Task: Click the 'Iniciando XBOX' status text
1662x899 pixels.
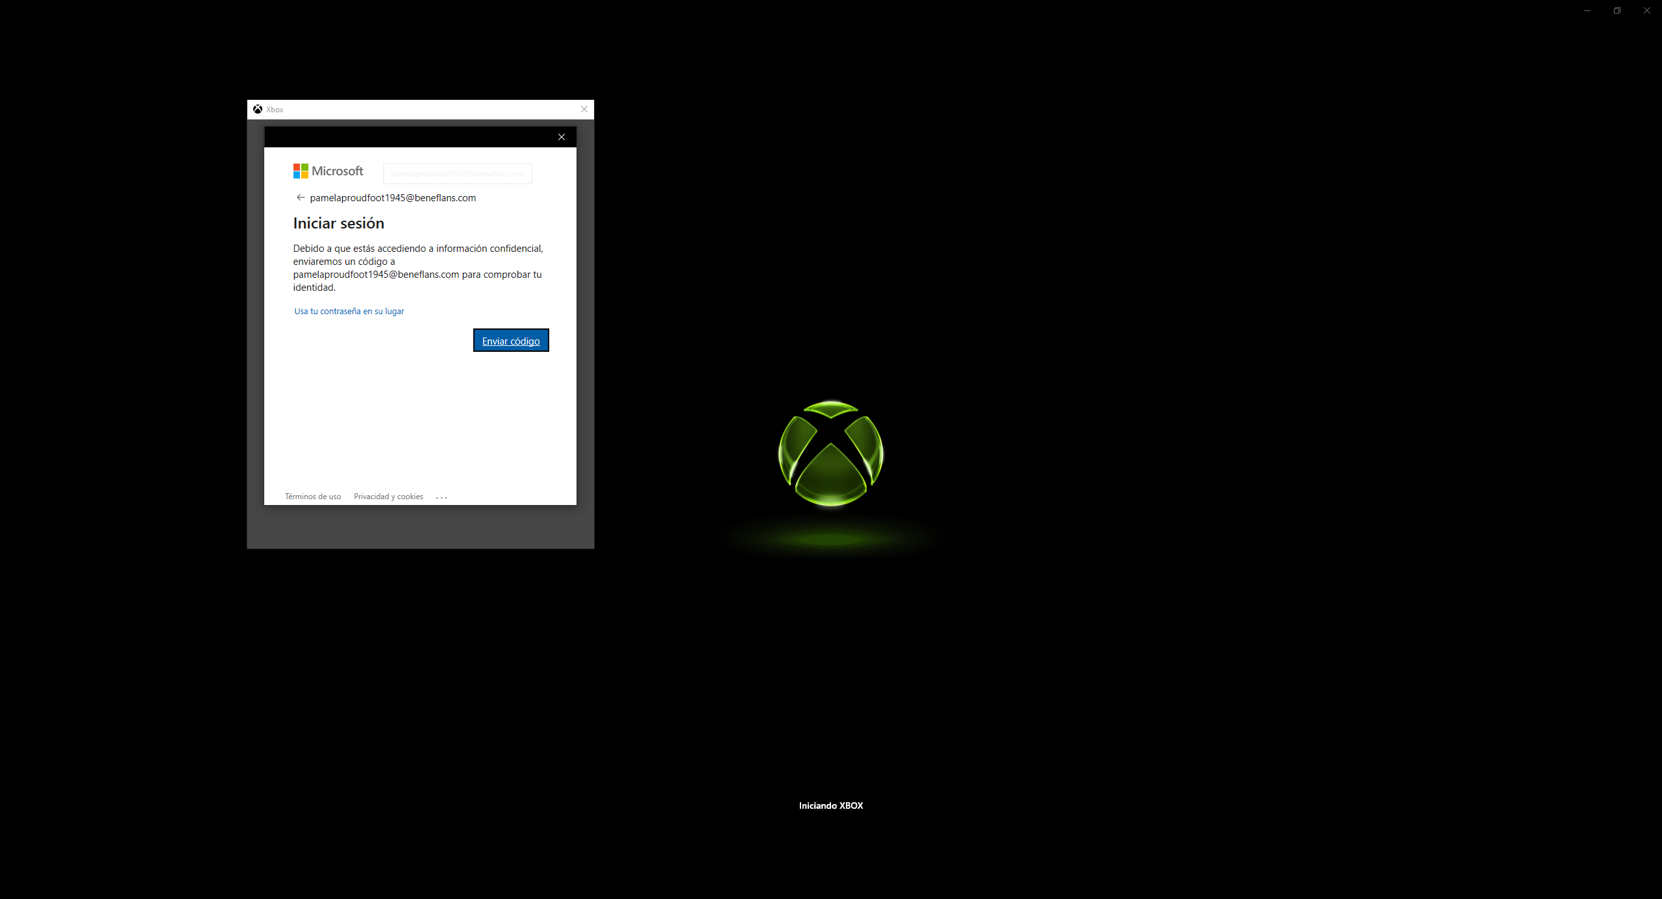Action: [x=831, y=806]
